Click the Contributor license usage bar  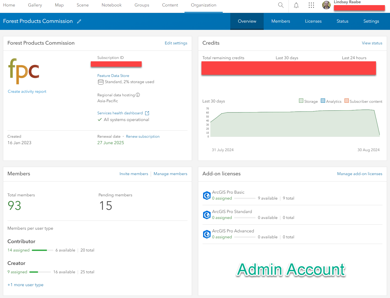point(43,250)
